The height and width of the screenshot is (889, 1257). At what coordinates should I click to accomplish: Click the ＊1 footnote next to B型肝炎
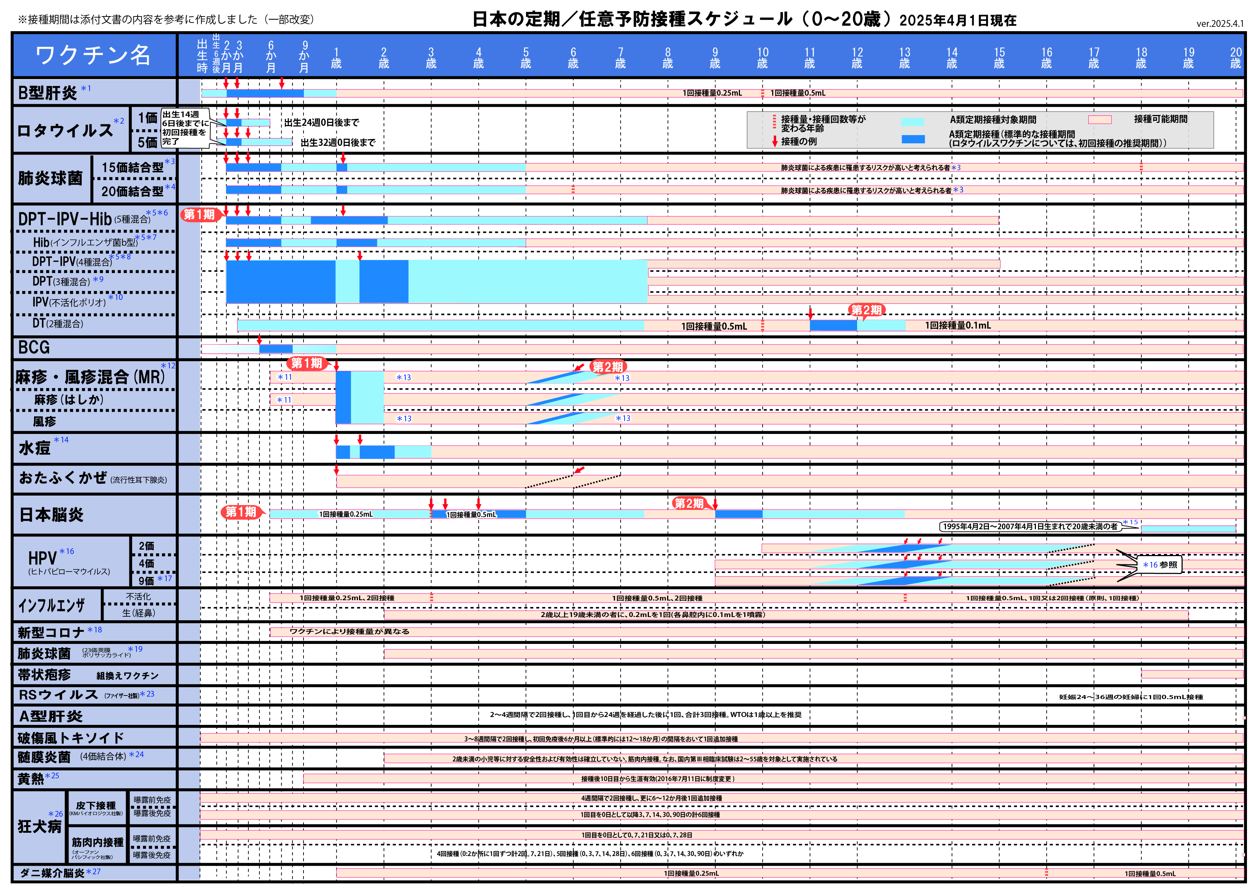coord(86,88)
